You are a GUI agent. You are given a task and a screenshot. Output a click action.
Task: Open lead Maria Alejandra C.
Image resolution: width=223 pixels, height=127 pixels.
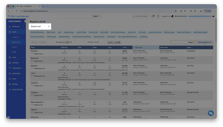coord(37,102)
